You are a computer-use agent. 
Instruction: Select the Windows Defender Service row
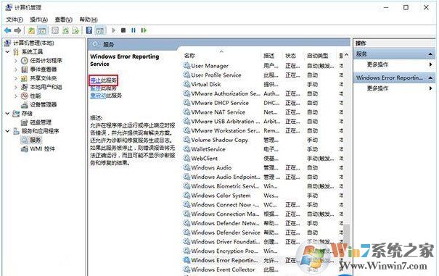(x=263, y=233)
